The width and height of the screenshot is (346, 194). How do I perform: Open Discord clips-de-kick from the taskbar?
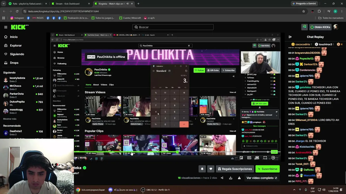124,190
